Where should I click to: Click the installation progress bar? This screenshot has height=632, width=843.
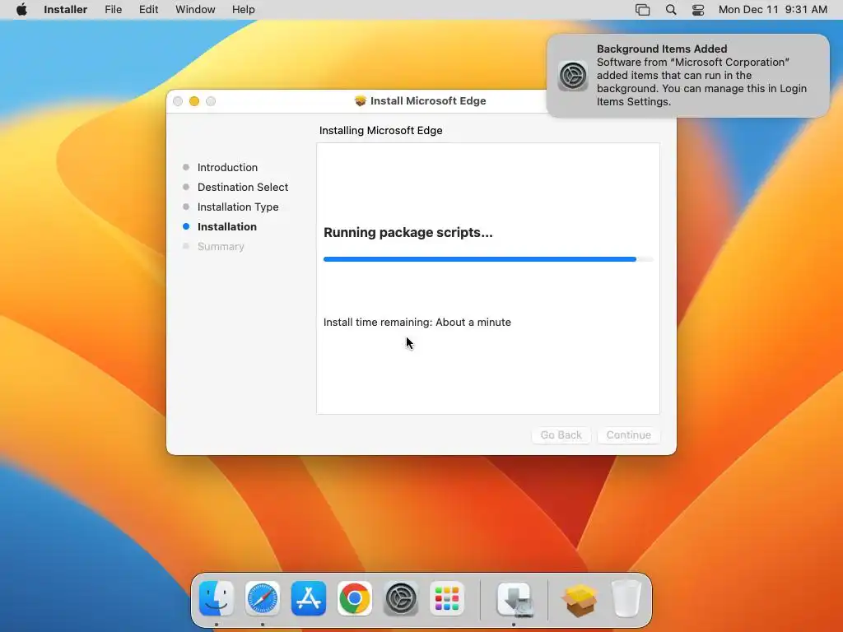point(488,259)
